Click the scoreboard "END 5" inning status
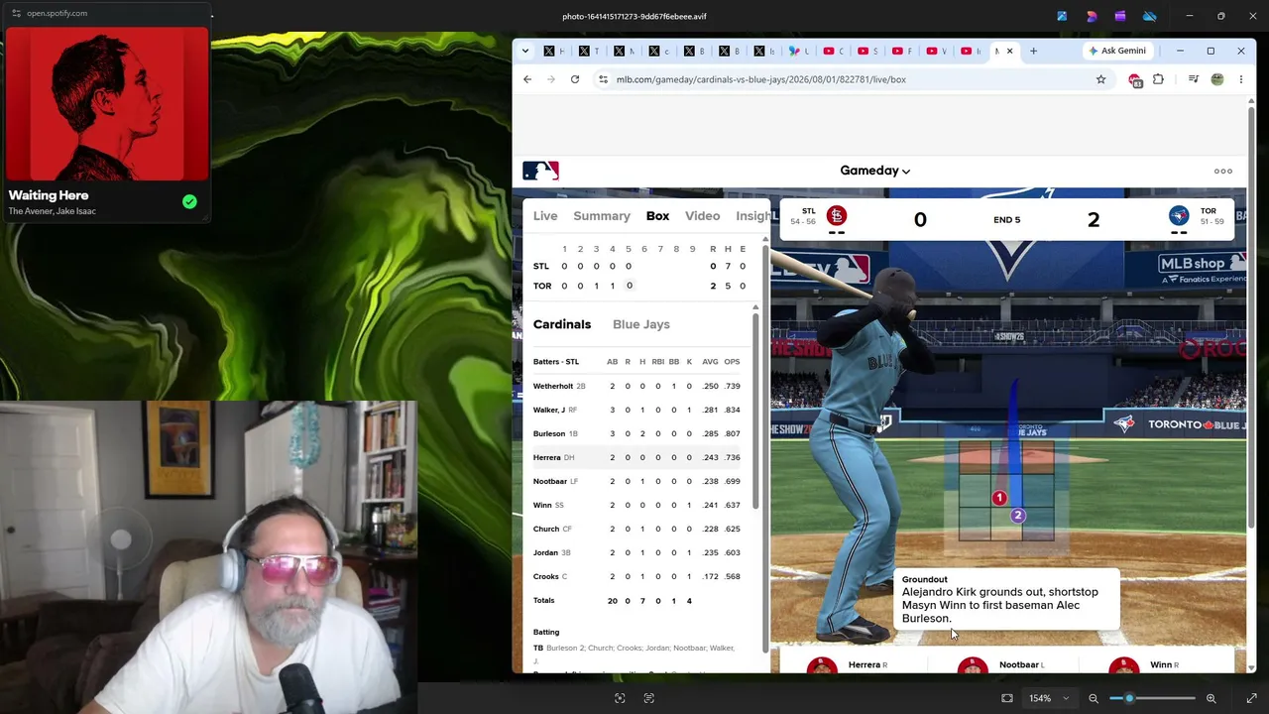 [x=1006, y=220]
